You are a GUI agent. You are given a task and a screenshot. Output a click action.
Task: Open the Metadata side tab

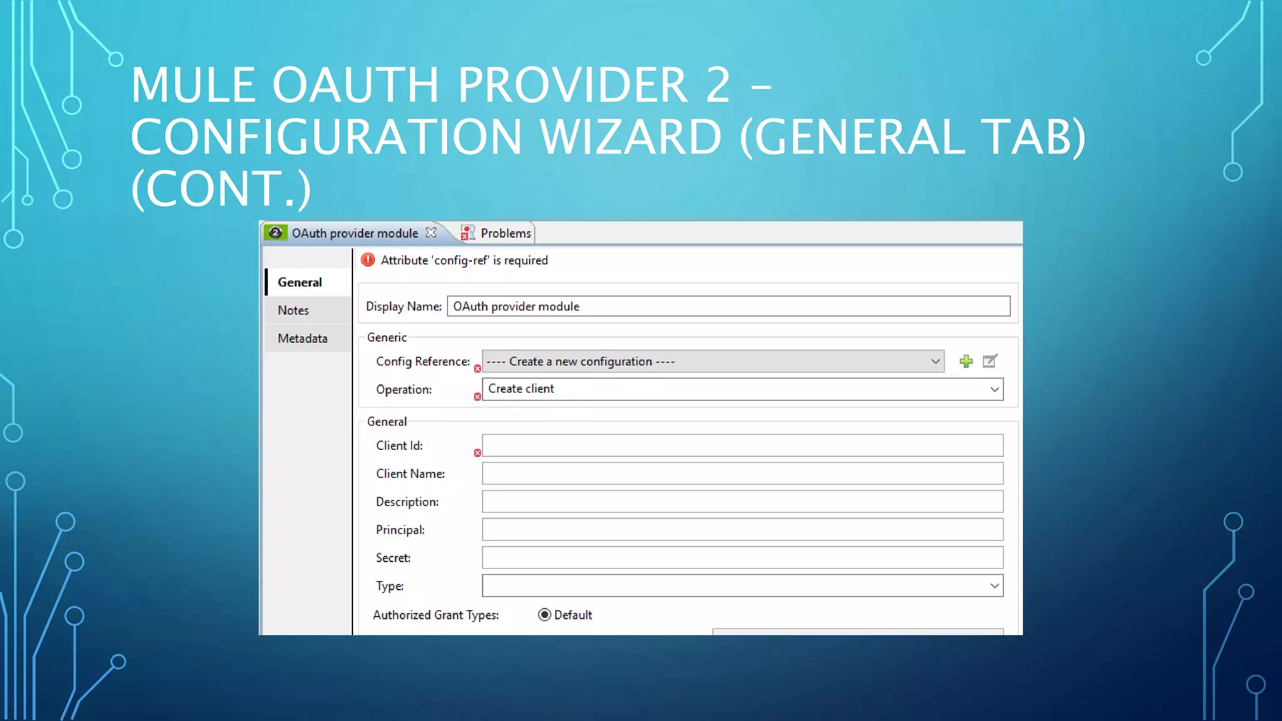pos(302,339)
